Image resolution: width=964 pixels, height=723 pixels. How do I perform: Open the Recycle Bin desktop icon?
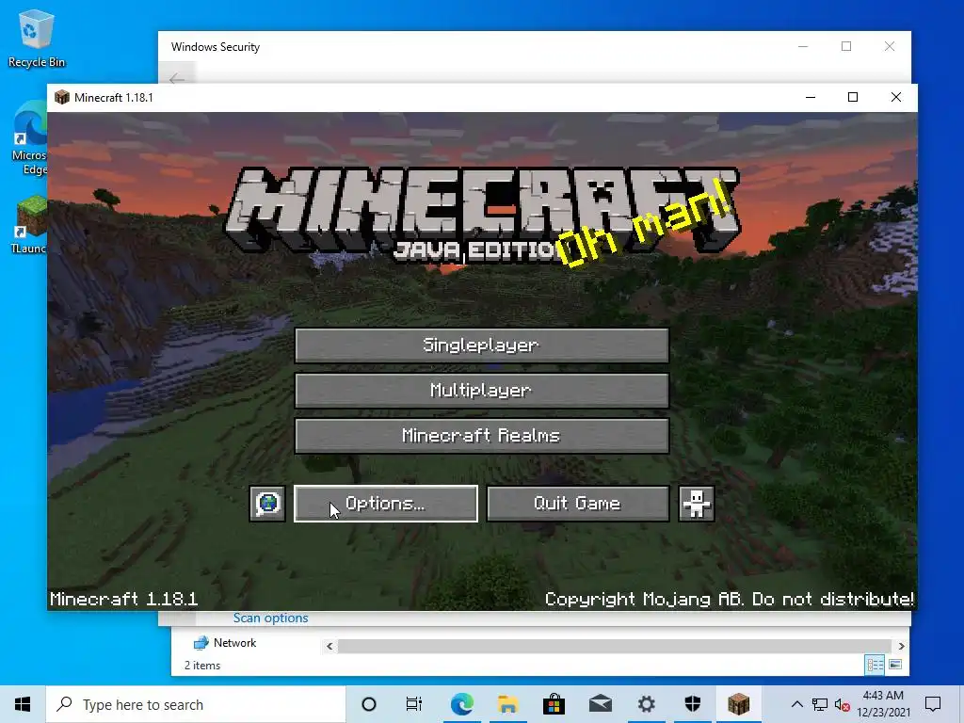[x=37, y=39]
